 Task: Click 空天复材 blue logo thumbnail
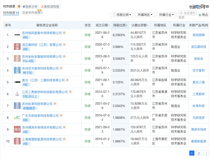pyautogui.click(x=17, y=71)
